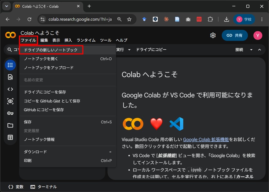Click the notebook title Colab へようこそ
This screenshot has height=192, width=269.
point(40,33)
